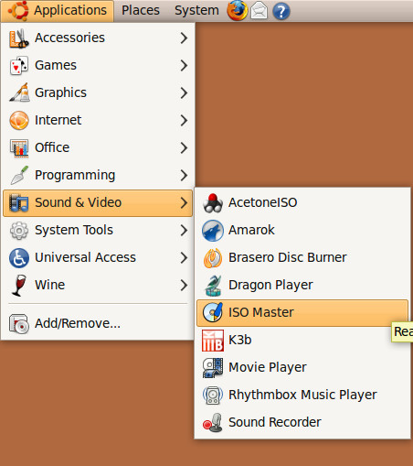
Task: Click the blue Help question mark icon
Action: [x=281, y=12]
